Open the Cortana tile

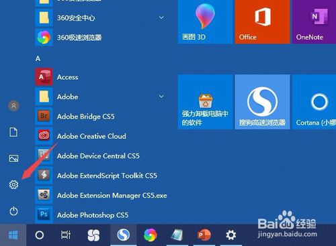[314, 102]
